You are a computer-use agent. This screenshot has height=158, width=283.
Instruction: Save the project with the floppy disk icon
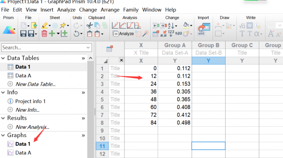[23, 34]
